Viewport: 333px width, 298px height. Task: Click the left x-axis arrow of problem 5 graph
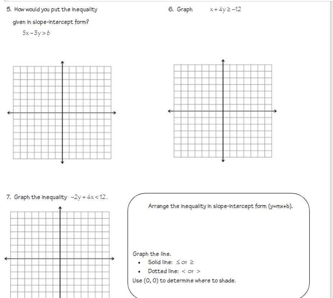pyautogui.click(x=9, y=112)
